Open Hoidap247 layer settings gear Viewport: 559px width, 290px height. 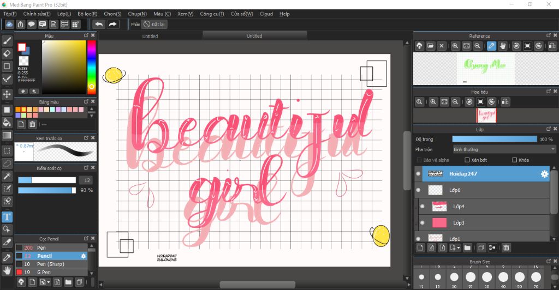click(x=544, y=174)
